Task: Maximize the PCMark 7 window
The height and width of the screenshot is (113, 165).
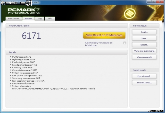Action: pos(154,2)
